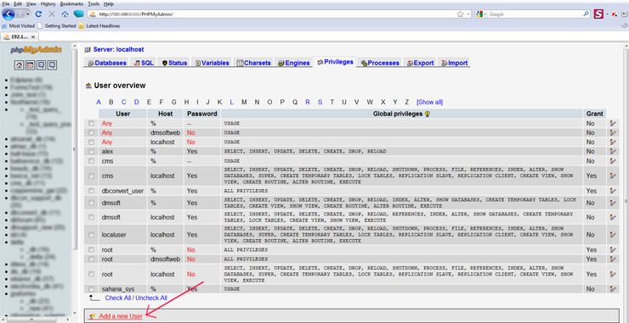Click the search magnifier icon
This screenshot has width=629, height=323.
[x=586, y=14]
